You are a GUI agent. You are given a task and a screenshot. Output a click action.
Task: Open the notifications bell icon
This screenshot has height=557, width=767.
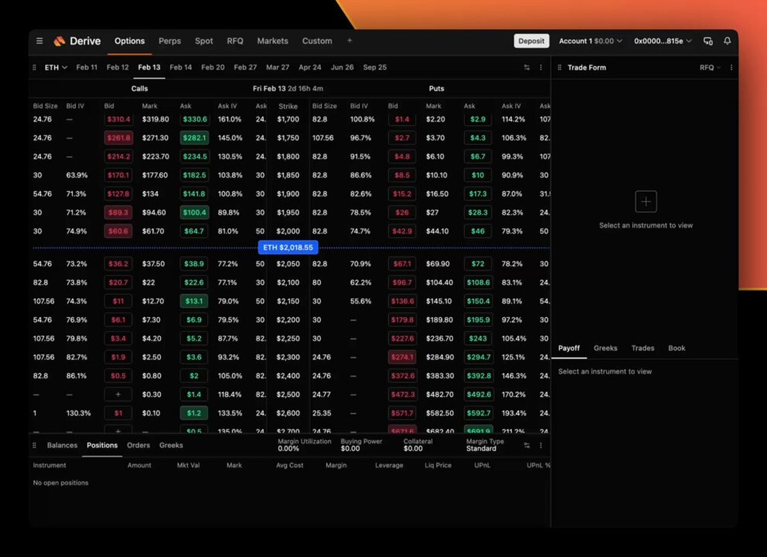point(727,41)
